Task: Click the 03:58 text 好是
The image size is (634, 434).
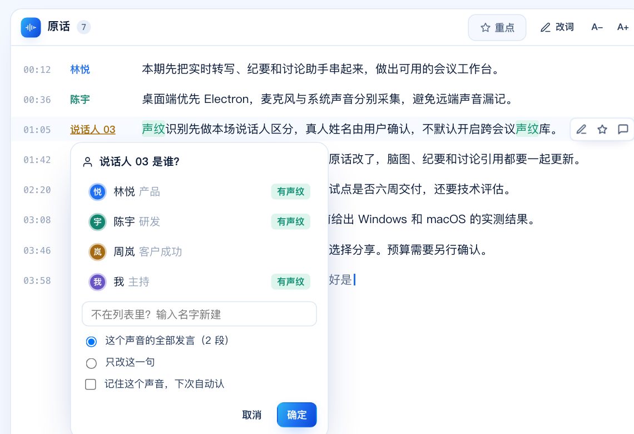Action: pyautogui.click(x=340, y=279)
